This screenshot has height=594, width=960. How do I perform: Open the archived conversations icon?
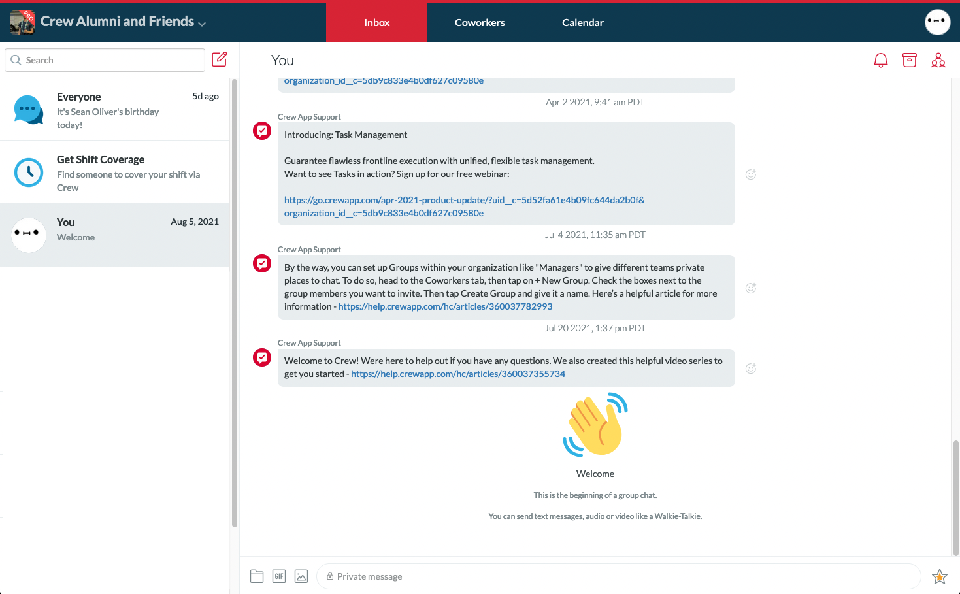pos(909,59)
